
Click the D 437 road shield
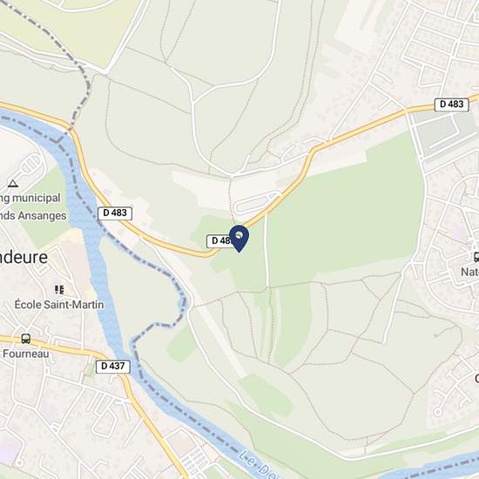(113, 367)
